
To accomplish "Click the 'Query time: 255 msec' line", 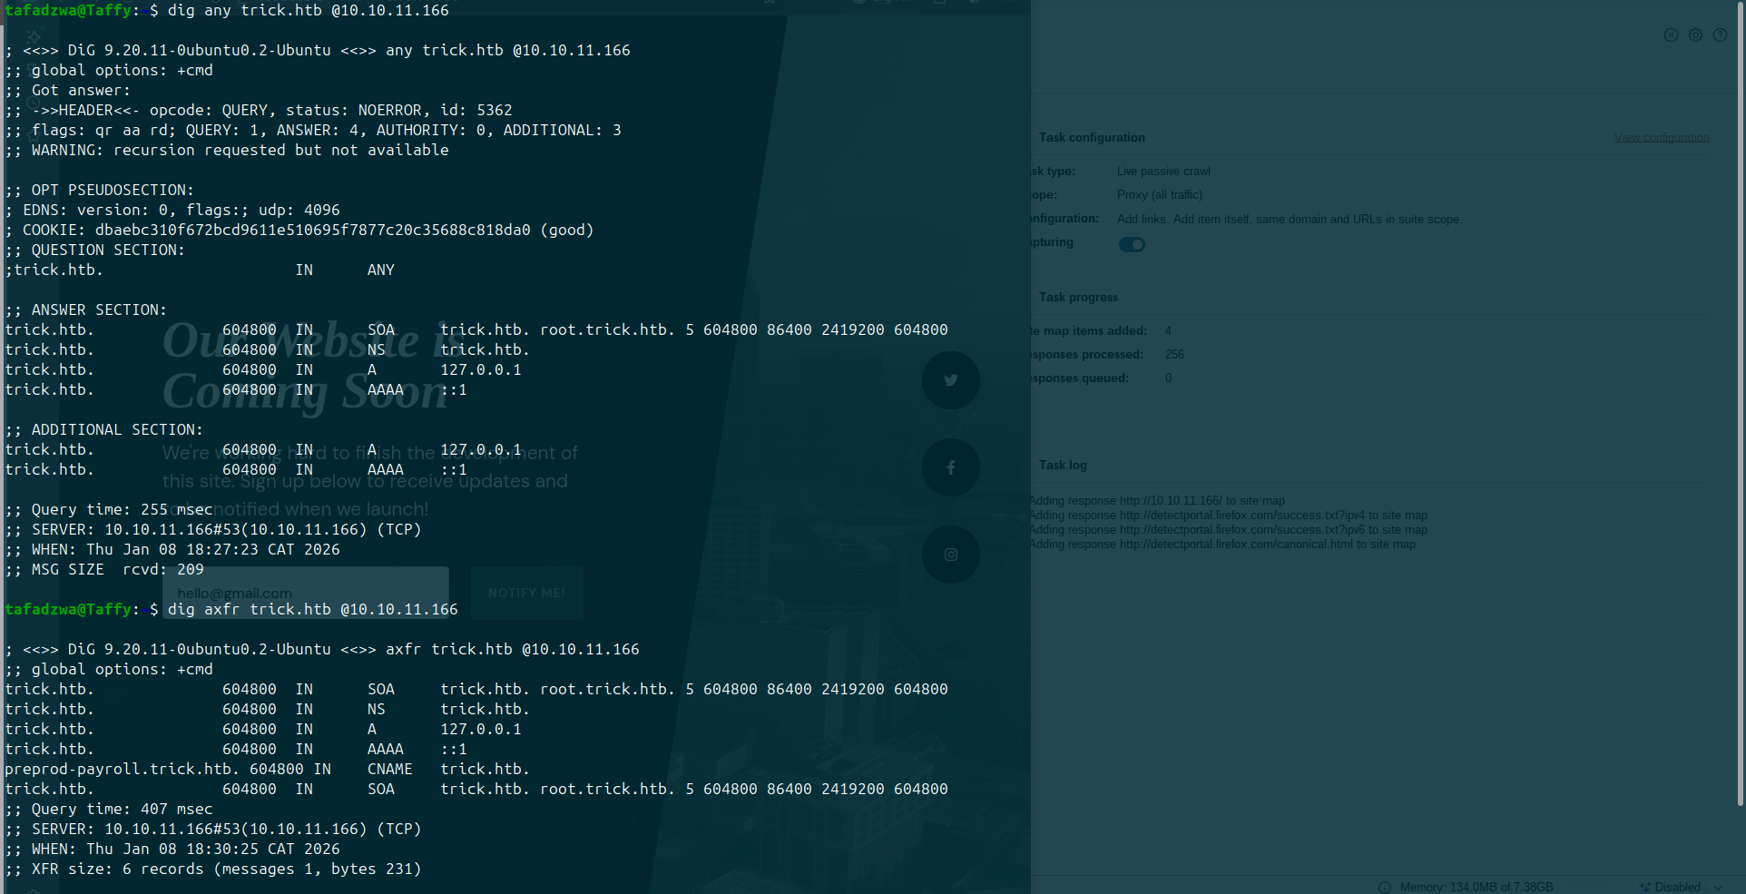I will pos(109,509).
